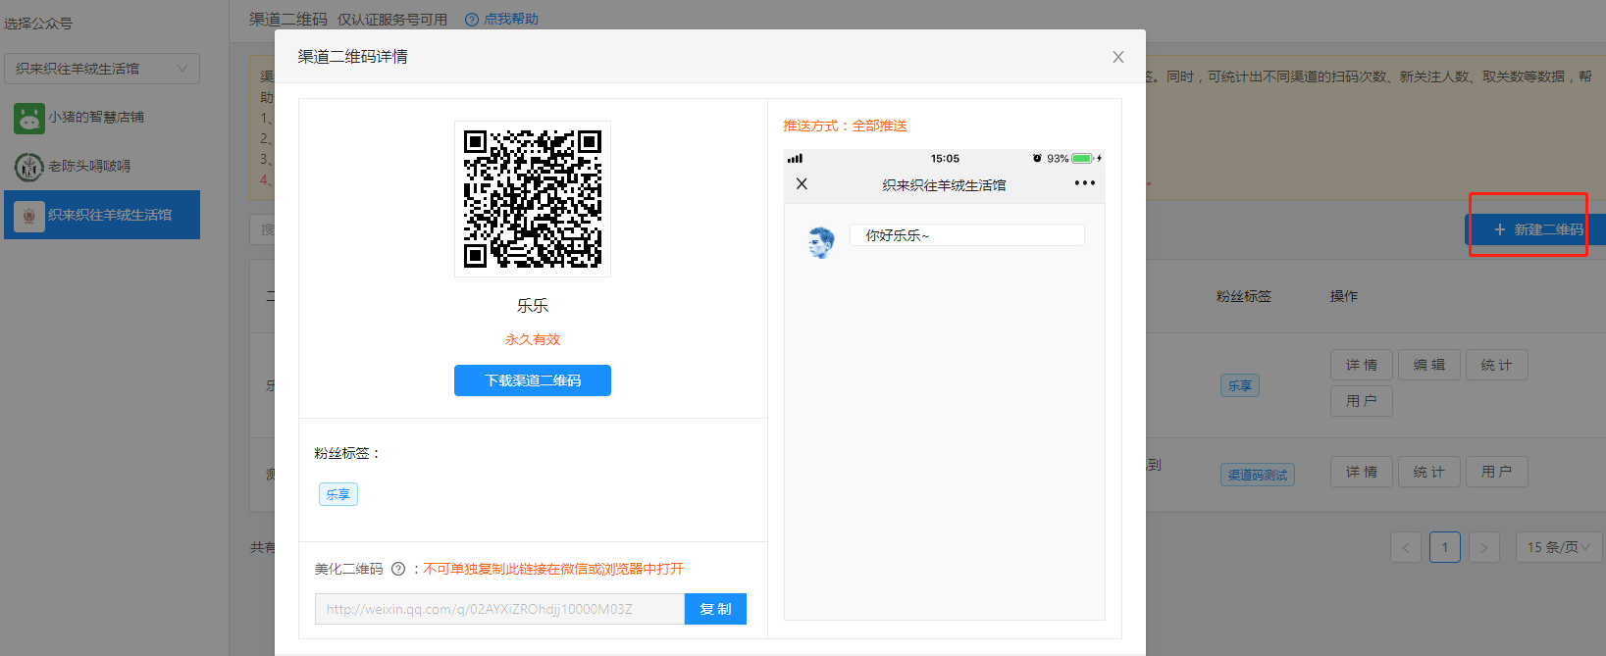Click the 乐享 fan tag in dialog
This screenshot has width=1606, height=656.
338,494
